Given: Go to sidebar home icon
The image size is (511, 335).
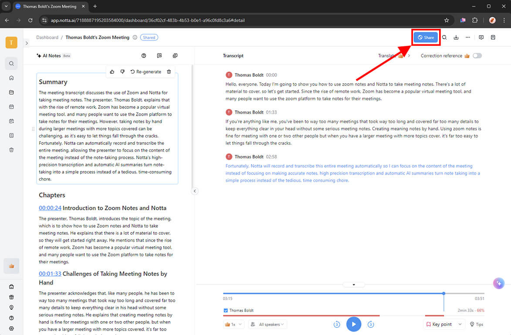Looking at the screenshot, I should click(x=11, y=78).
